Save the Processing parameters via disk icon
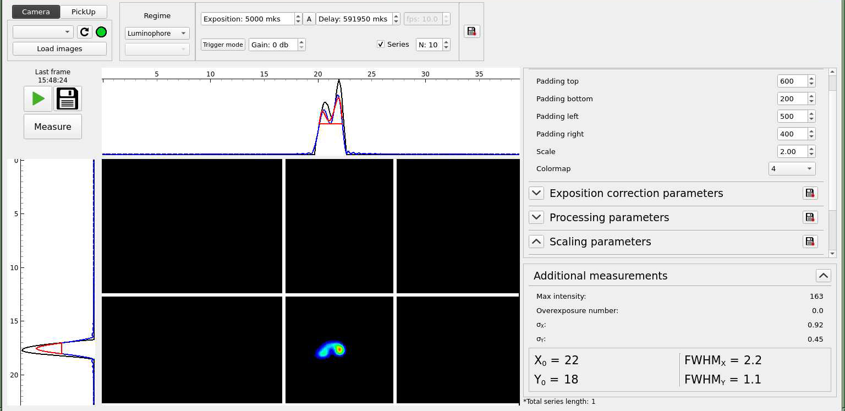845x411 pixels. (x=810, y=217)
